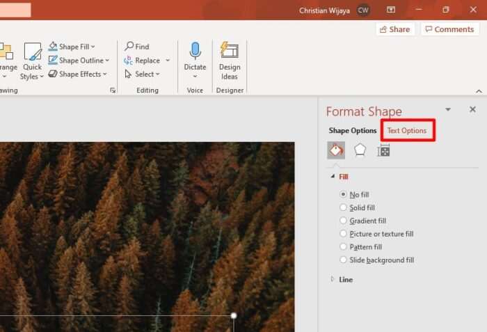Select the Solid fill option

point(357,207)
